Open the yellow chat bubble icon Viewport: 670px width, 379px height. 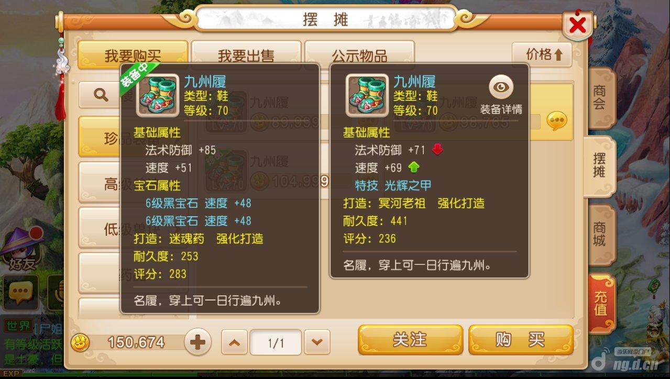[x=556, y=121]
